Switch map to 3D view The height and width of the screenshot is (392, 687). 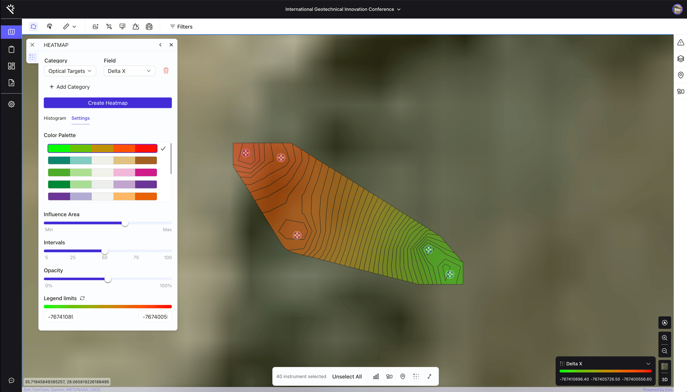coord(664,379)
